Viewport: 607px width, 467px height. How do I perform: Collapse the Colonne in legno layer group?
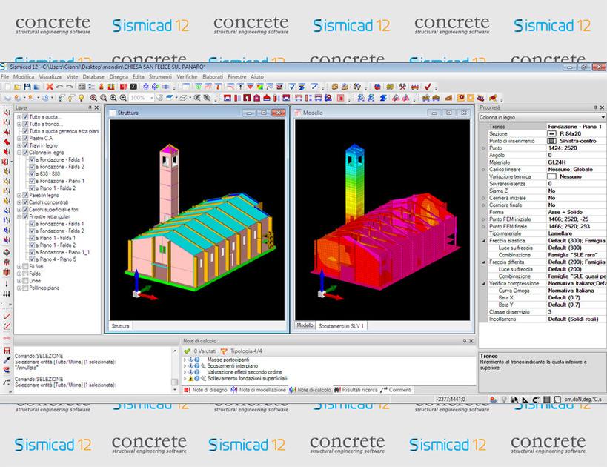coord(19,152)
